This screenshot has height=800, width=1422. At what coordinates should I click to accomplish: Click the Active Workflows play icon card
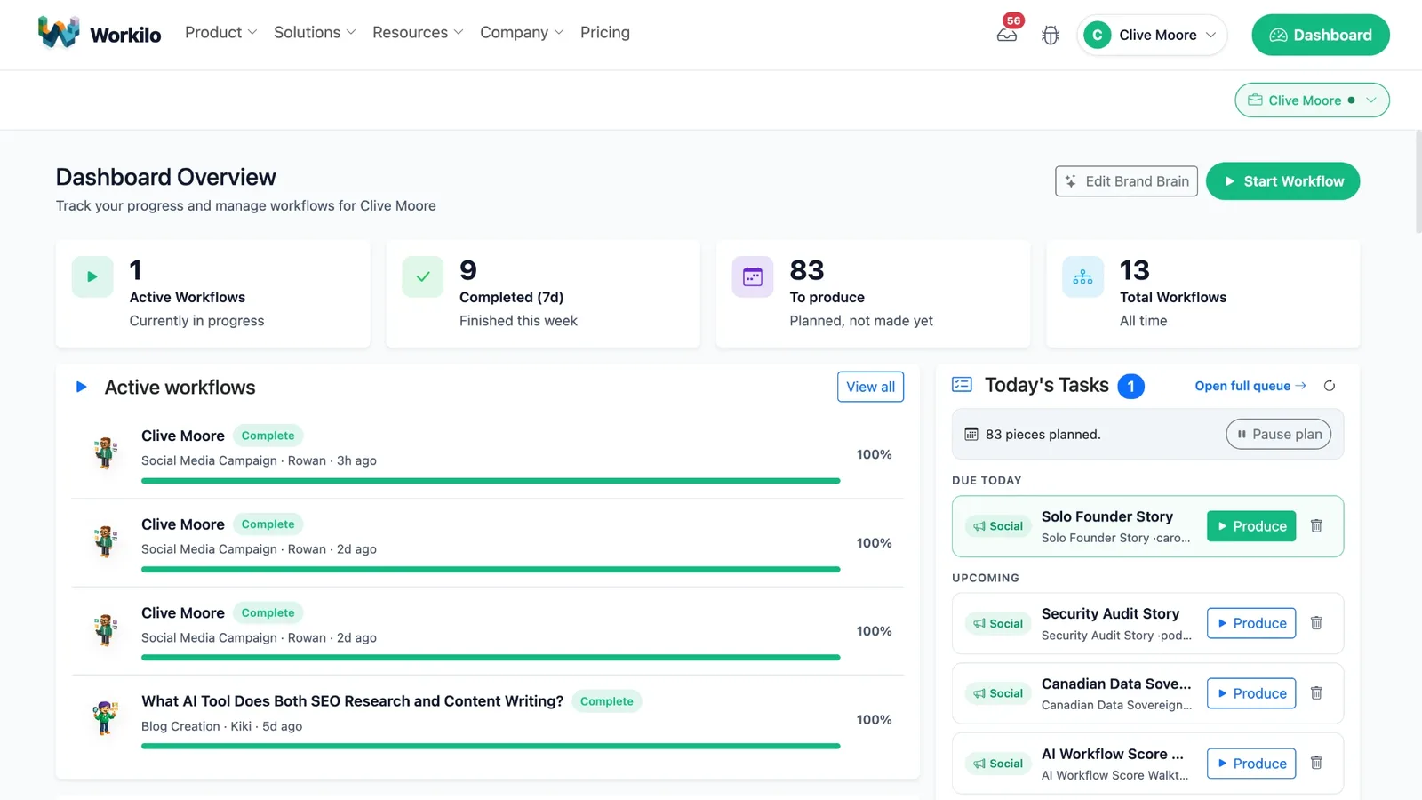[x=92, y=276]
